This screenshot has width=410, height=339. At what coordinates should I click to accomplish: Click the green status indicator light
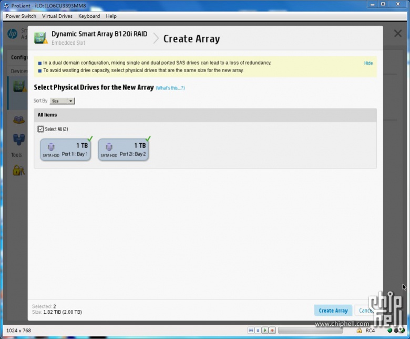click(389, 331)
